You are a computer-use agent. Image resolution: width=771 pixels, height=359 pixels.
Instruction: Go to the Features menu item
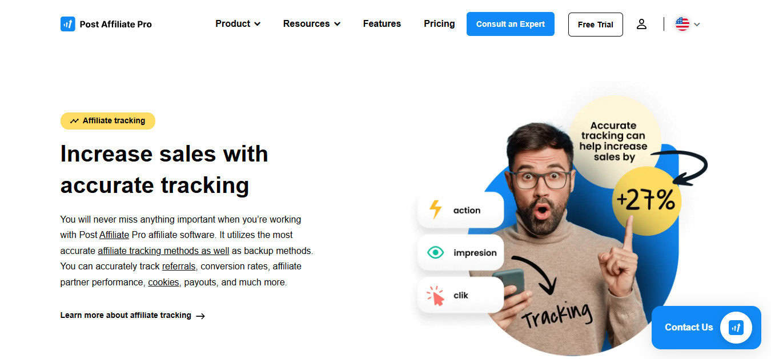(382, 24)
